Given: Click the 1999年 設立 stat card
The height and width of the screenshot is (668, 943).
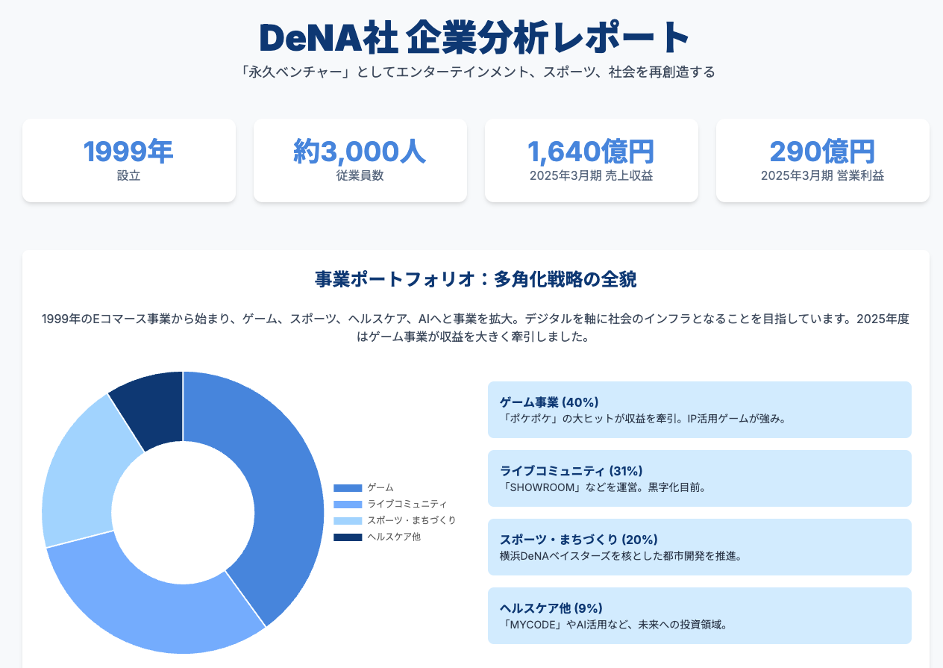Looking at the screenshot, I should (x=129, y=160).
